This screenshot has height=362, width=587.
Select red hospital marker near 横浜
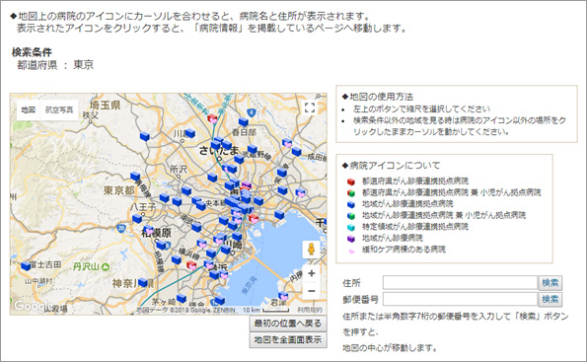[191, 265]
